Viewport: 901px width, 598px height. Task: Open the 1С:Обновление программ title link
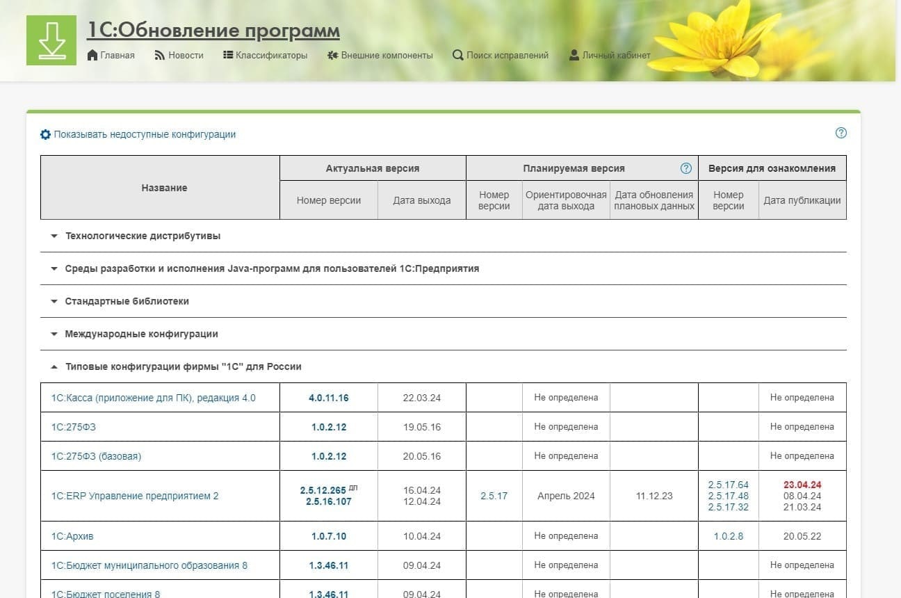(x=213, y=31)
